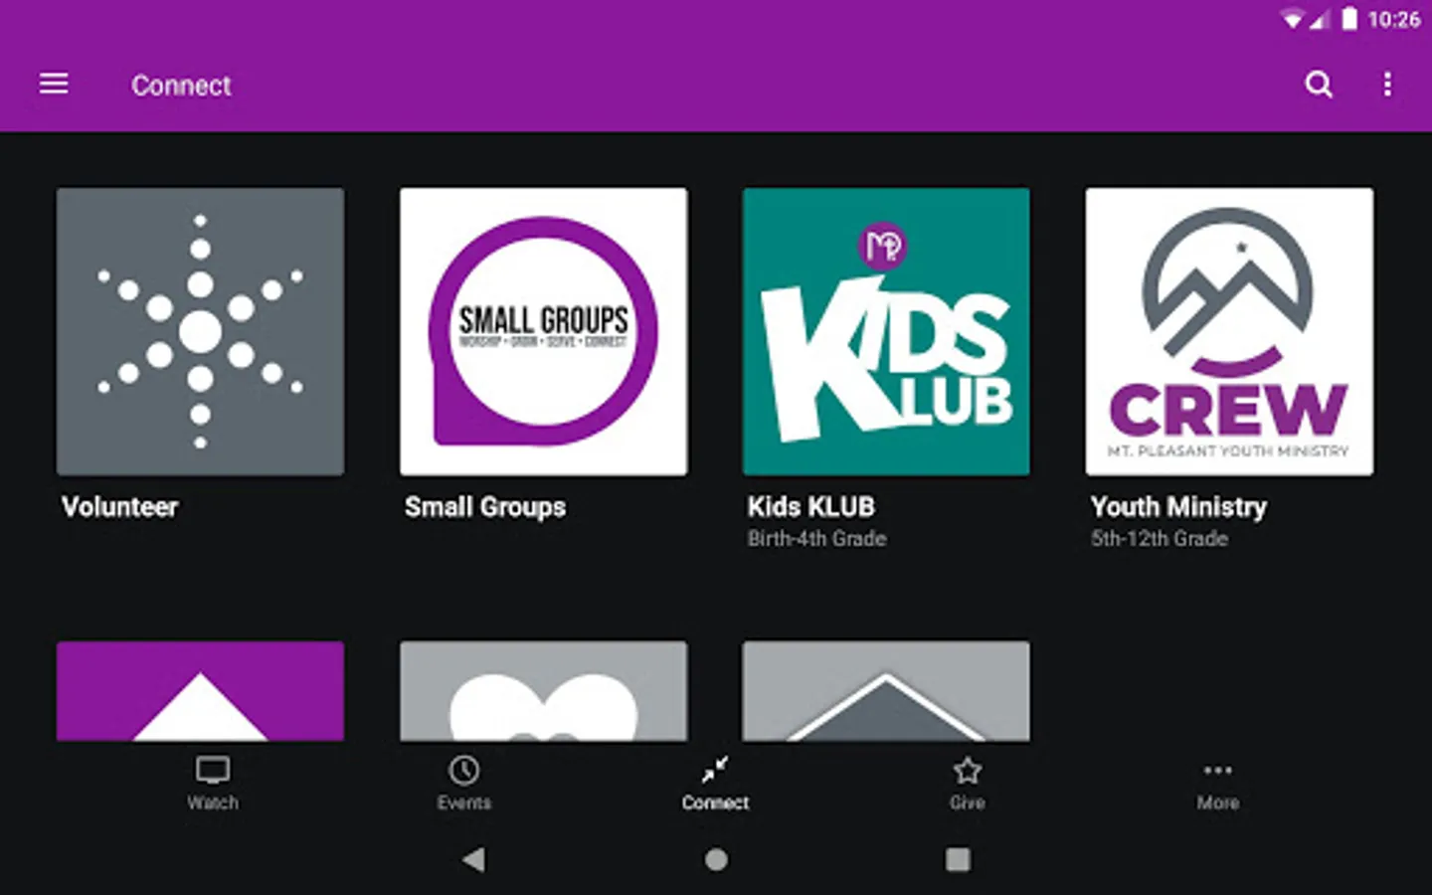Tap the Wi-Fi status icon
This screenshot has height=895, width=1432.
click(1292, 19)
